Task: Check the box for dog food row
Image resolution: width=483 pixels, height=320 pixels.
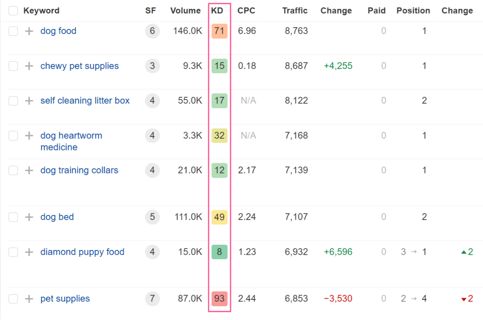Action: [13, 31]
